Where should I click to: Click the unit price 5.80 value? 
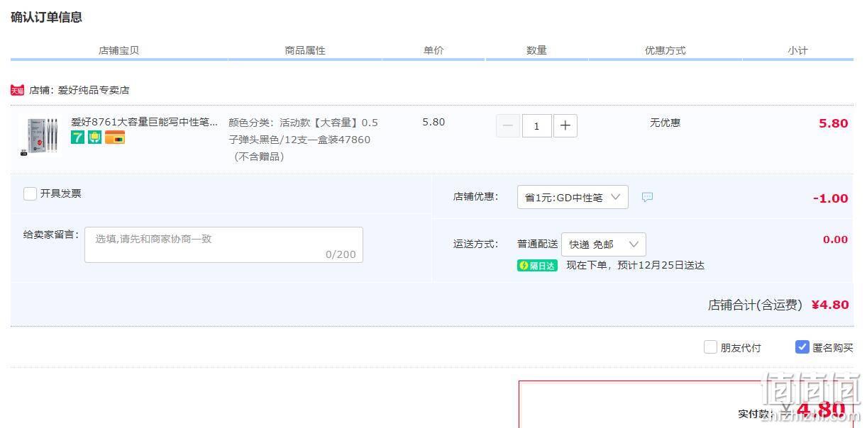click(433, 122)
